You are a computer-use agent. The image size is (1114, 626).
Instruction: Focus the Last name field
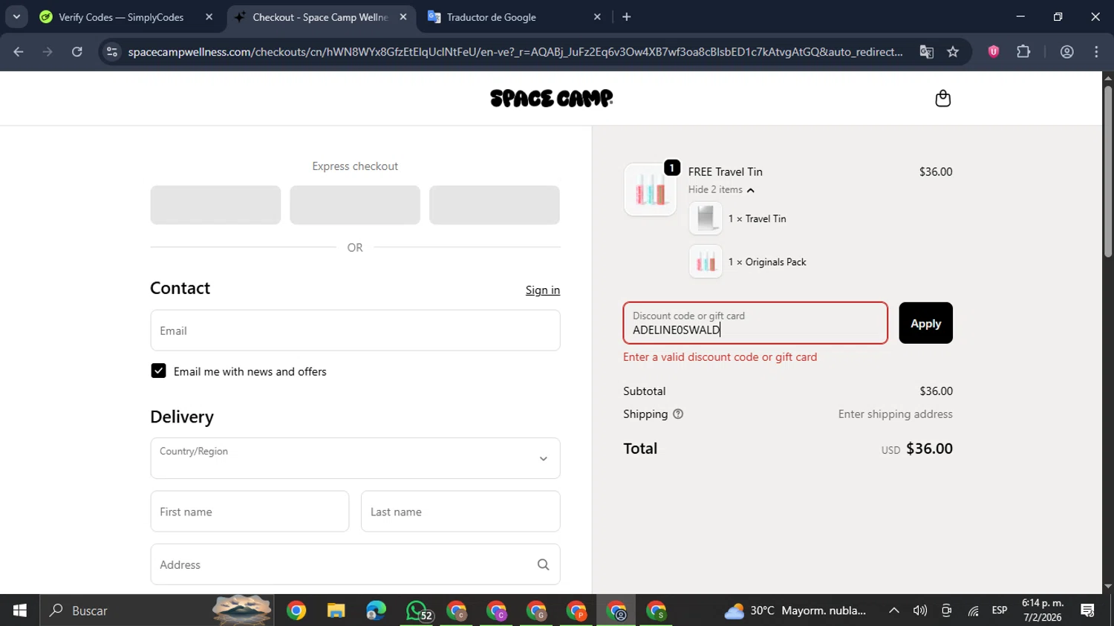(x=460, y=512)
